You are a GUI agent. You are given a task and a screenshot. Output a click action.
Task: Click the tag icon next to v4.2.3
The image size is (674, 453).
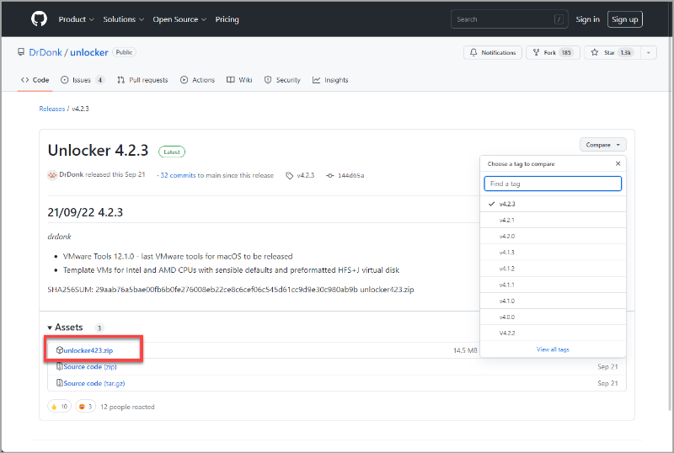290,175
